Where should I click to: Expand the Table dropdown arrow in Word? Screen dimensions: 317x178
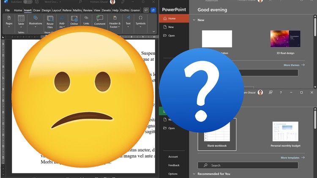pos(21,27)
